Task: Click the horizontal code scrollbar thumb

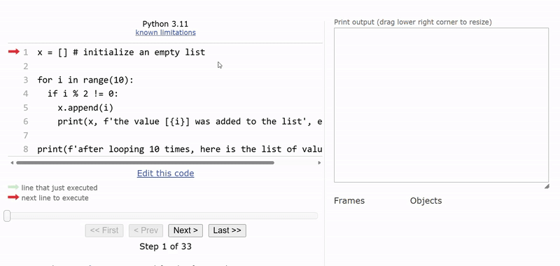Action: [x=145, y=163]
